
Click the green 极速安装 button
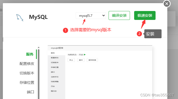click(x=145, y=15)
